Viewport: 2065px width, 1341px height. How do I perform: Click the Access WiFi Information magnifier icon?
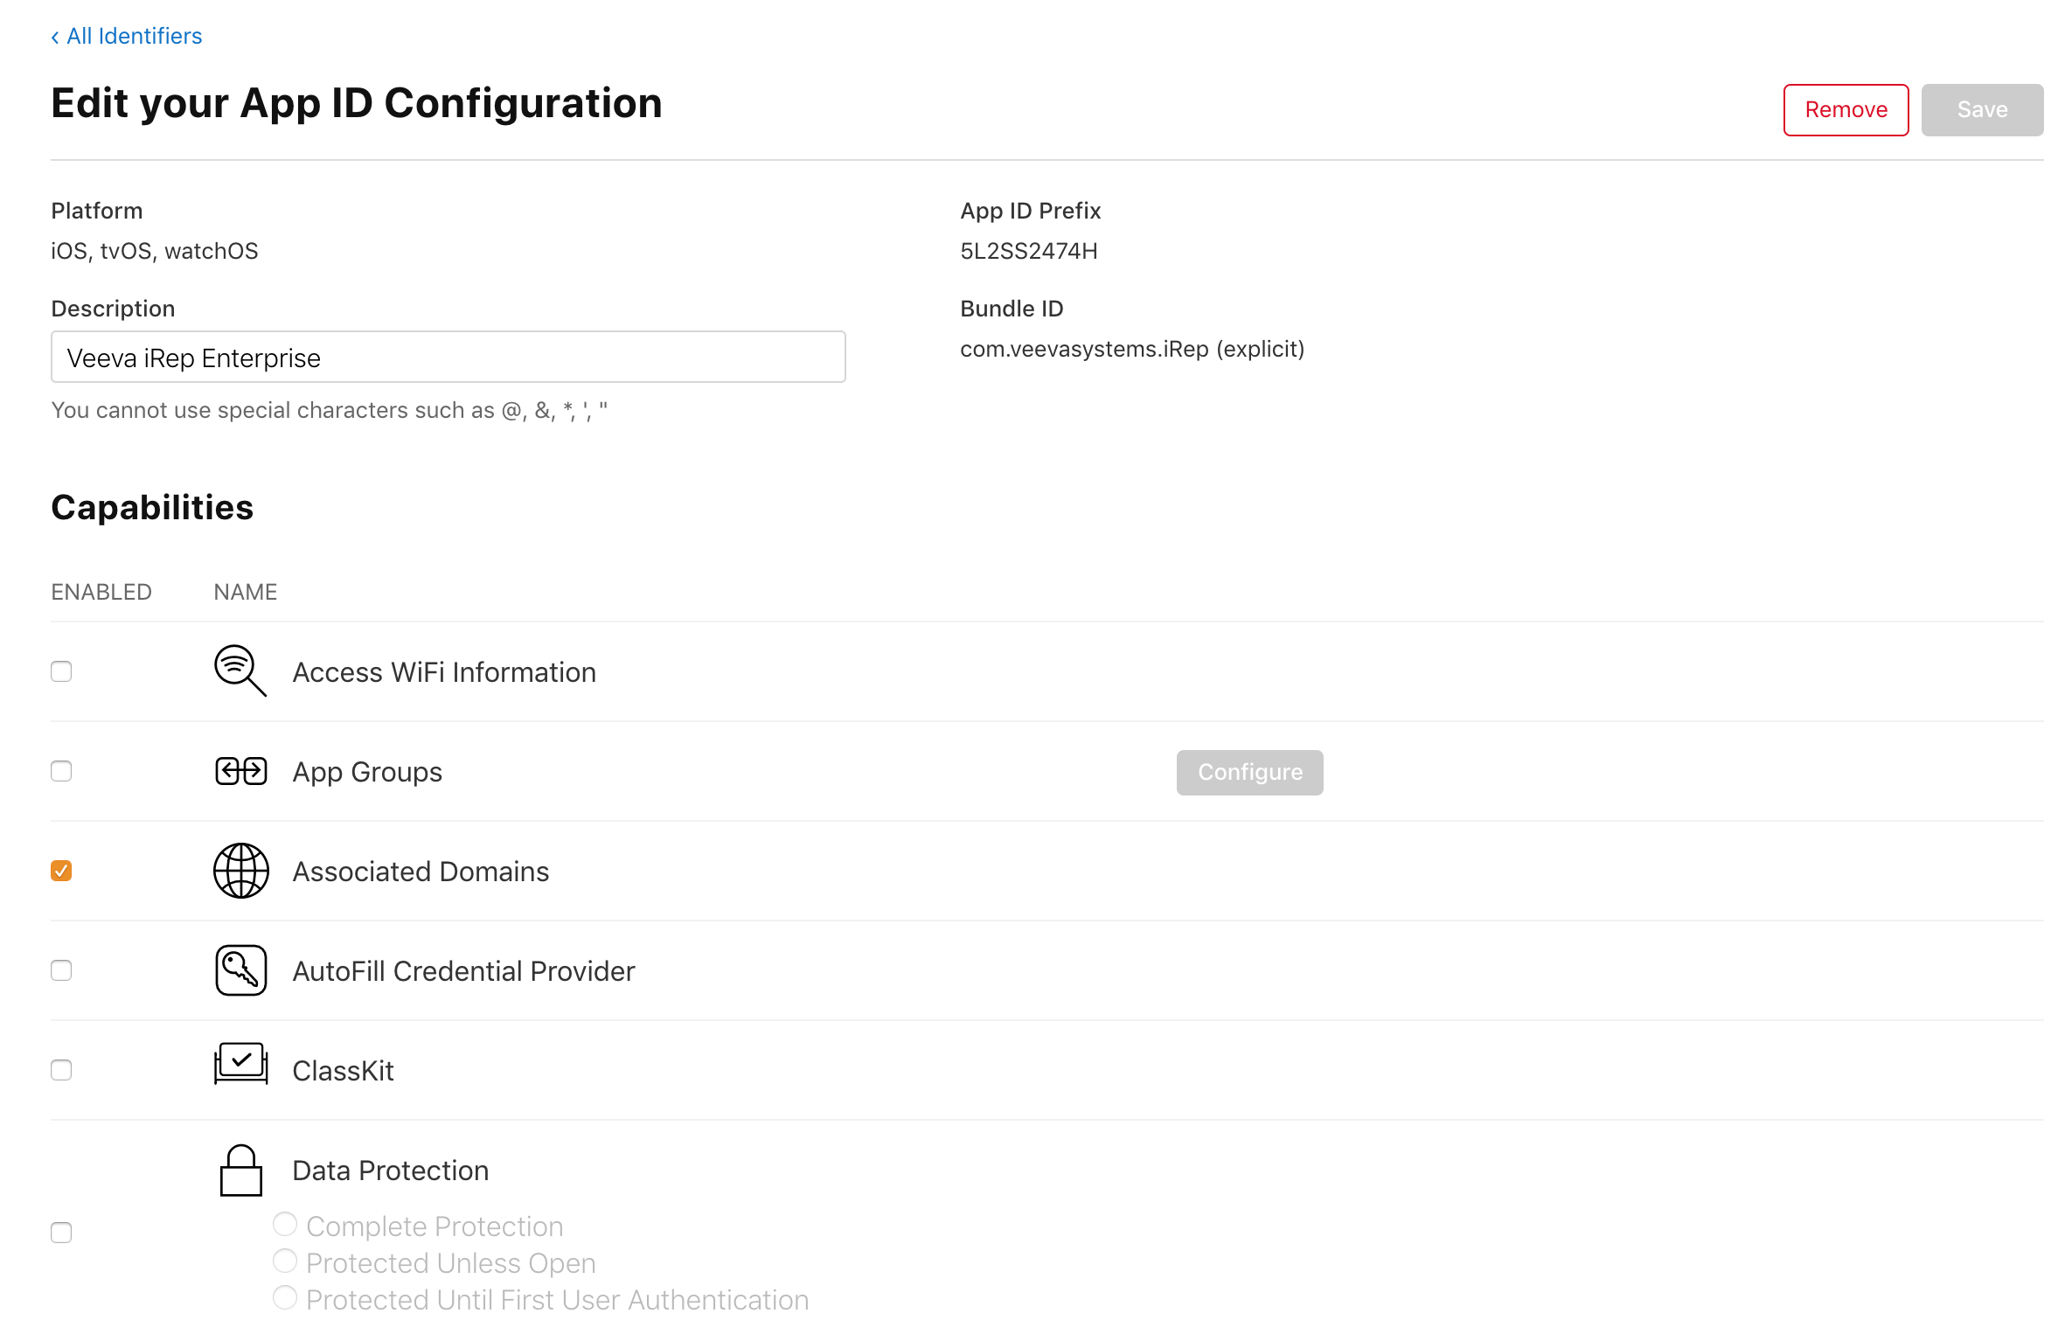[240, 671]
